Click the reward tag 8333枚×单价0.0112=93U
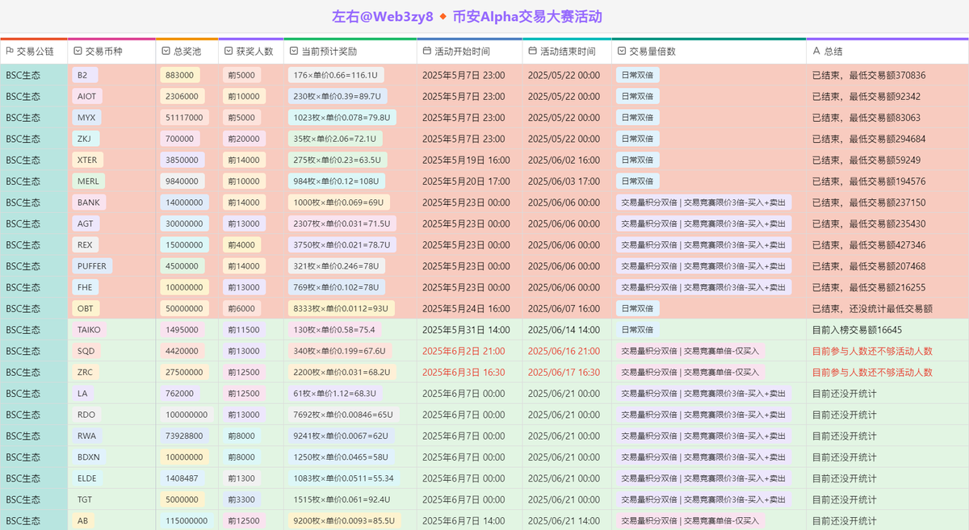 341,308
